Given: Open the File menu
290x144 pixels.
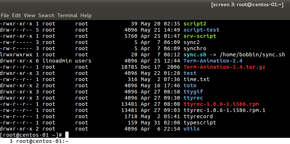Looking at the screenshot, I should [5, 15].
